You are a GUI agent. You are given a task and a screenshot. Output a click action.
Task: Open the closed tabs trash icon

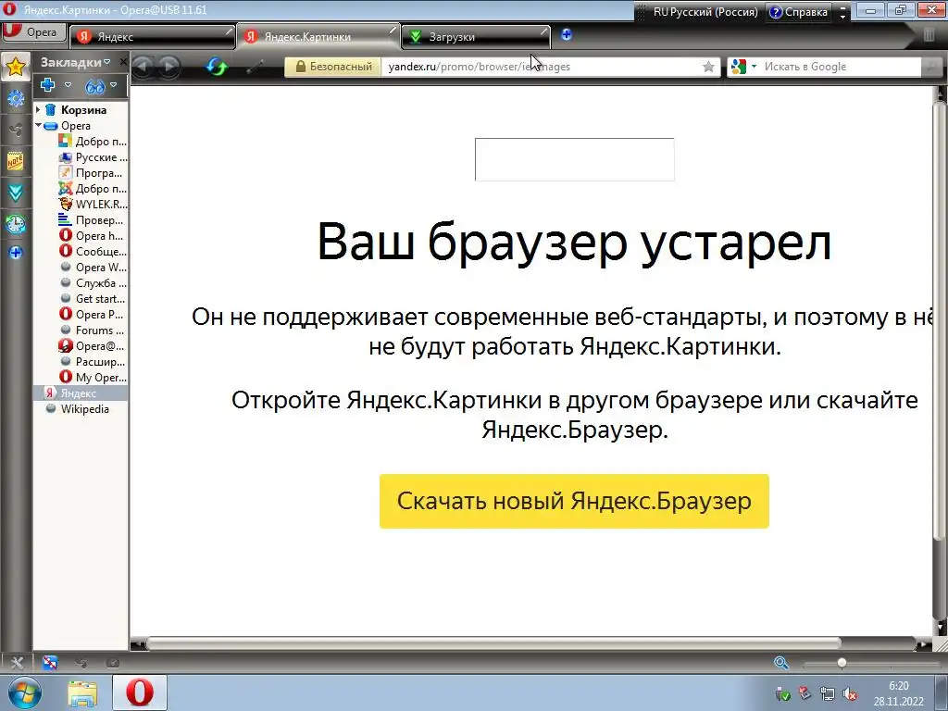[929, 35]
